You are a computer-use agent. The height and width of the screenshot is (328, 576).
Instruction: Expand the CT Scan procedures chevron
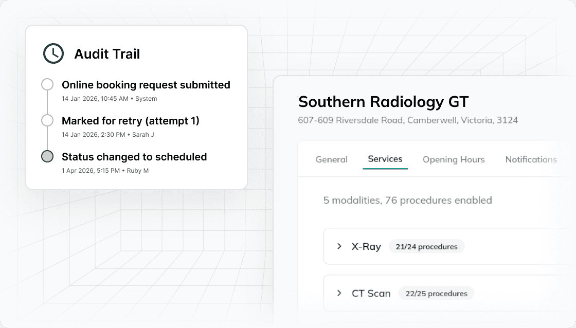[339, 293]
